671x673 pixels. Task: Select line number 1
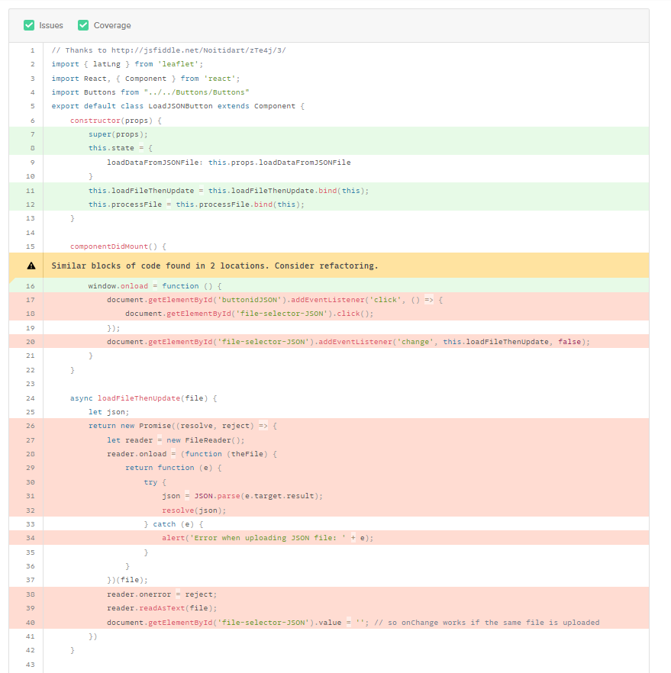(32, 50)
